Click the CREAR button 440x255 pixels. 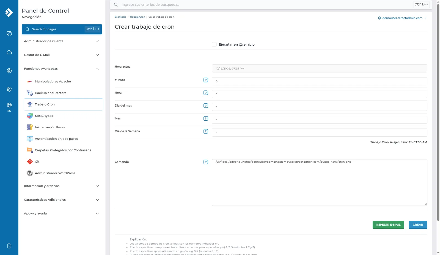pos(418,225)
